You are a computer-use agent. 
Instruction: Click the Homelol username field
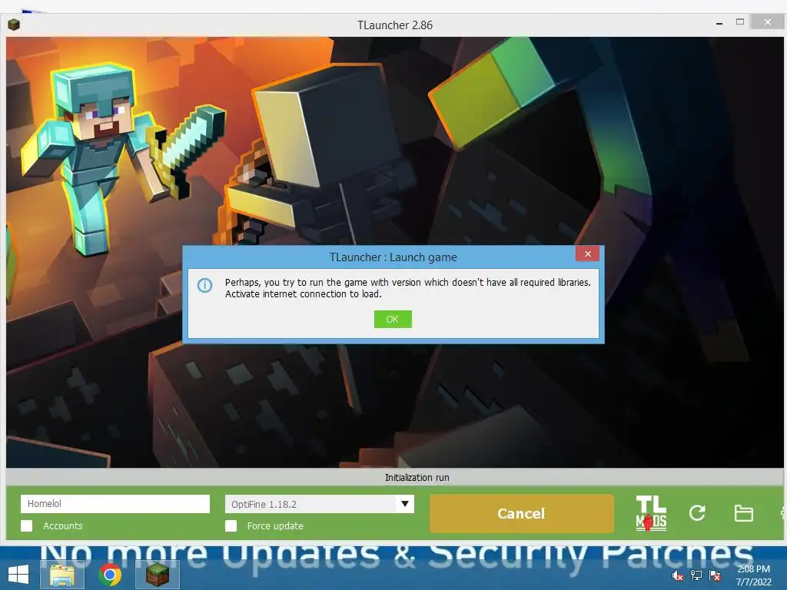pyautogui.click(x=115, y=504)
